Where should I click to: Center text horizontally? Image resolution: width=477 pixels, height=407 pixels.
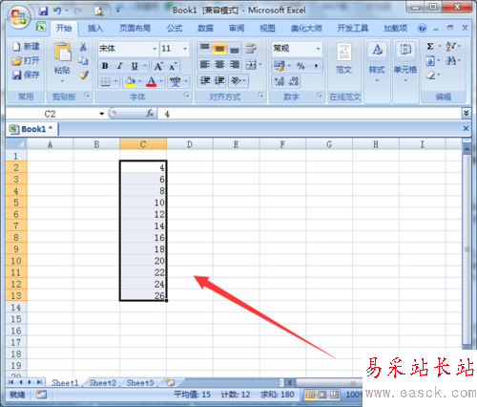tap(219, 65)
